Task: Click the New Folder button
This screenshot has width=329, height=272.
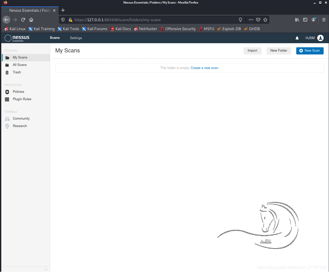Action: click(x=279, y=51)
